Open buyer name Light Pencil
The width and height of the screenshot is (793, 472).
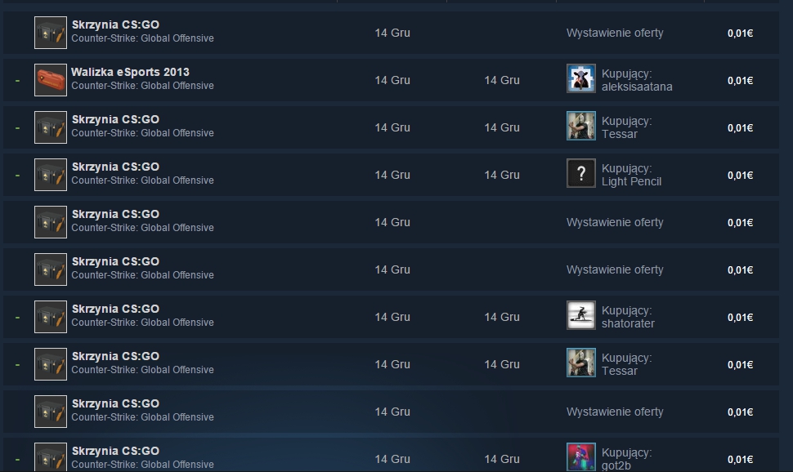(x=631, y=181)
